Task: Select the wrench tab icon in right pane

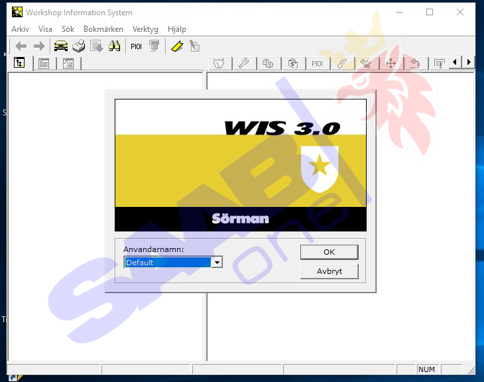Action: pyautogui.click(x=243, y=64)
